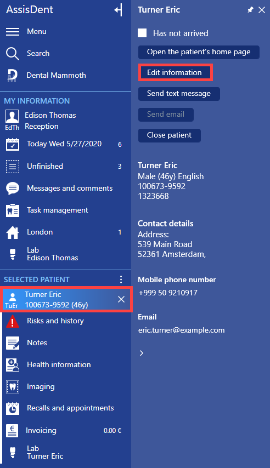
Task: Click the Unfinished count 3
Action: (x=120, y=167)
